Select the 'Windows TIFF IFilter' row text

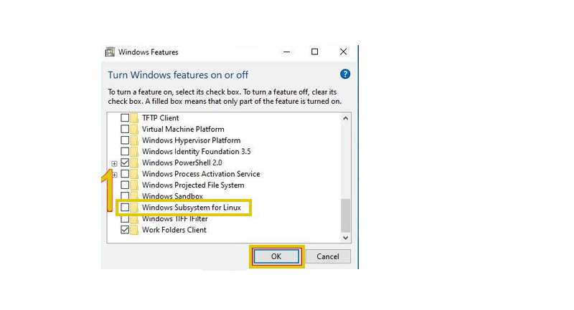click(175, 218)
